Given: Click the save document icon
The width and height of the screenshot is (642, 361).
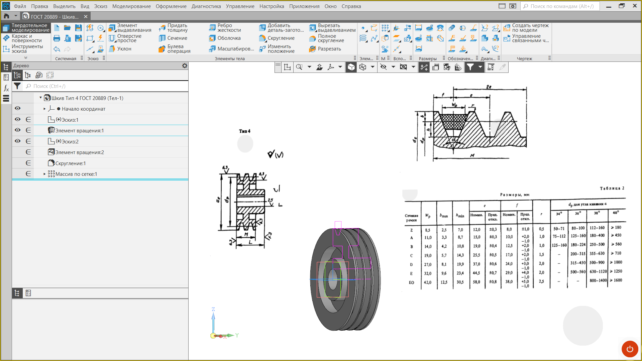Looking at the screenshot, I should pos(78,28).
